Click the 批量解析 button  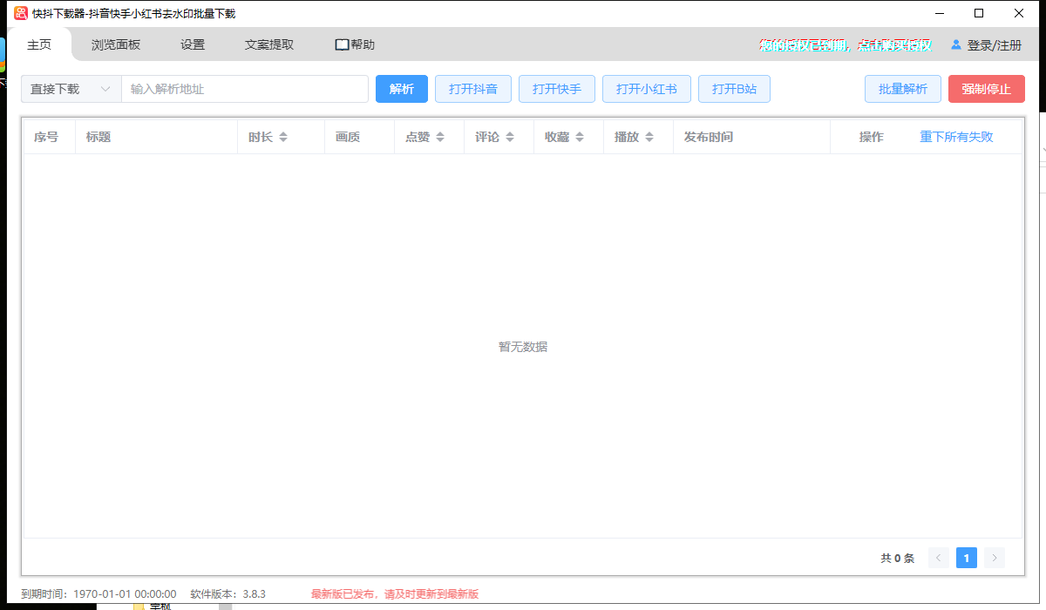pos(903,89)
